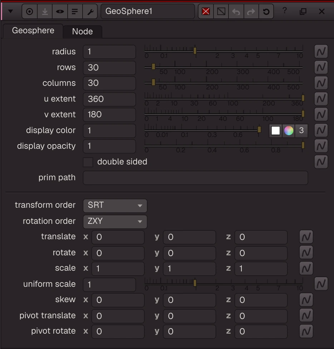The image size is (334, 349).
Task: Click the rows slider track
Action: (224, 67)
